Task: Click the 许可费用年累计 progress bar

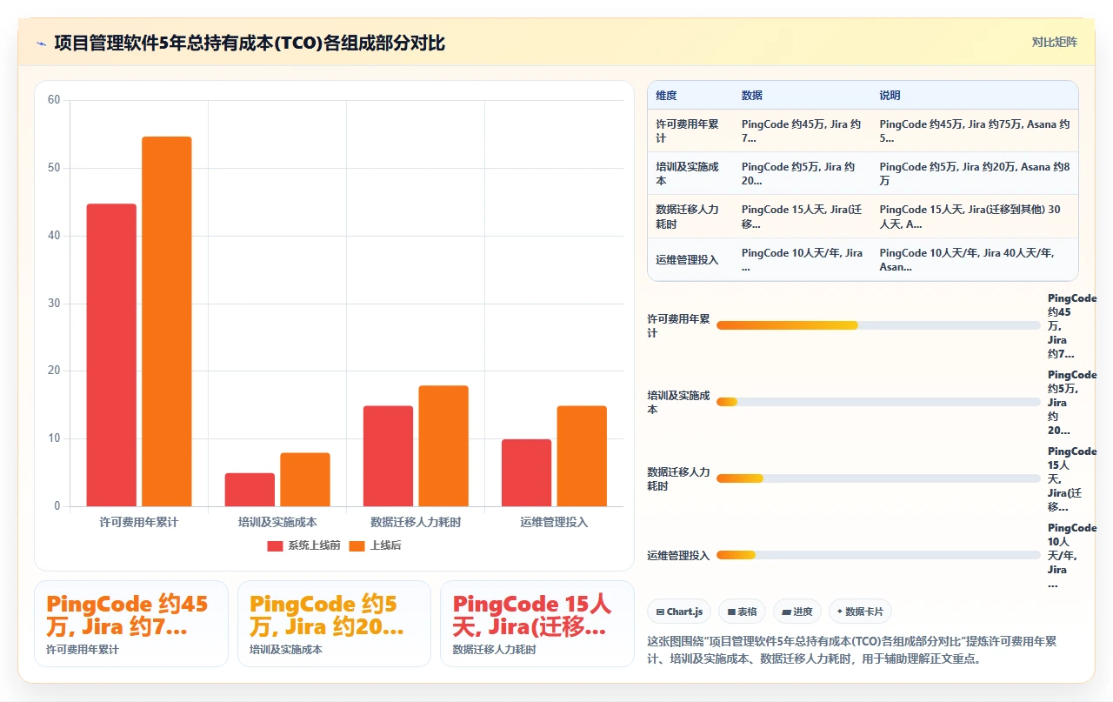Action: coord(878,325)
